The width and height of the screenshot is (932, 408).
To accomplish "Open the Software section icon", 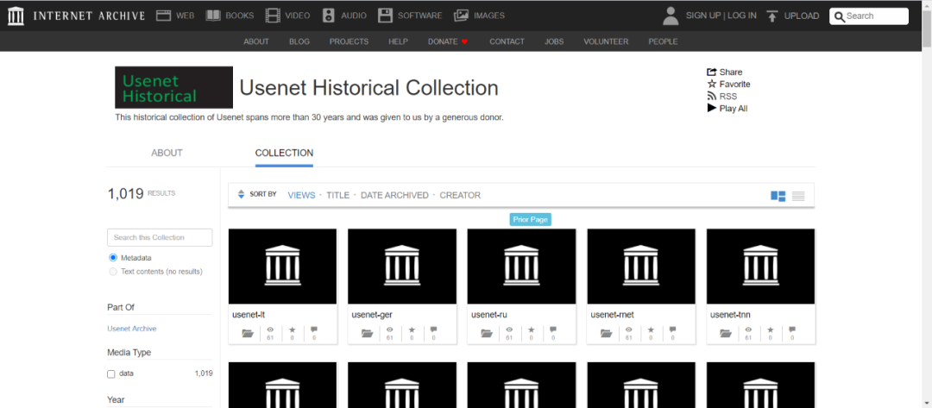I will (385, 16).
